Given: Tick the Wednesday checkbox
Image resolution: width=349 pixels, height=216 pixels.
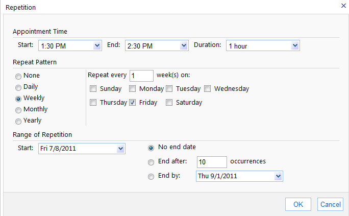Looking at the screenshot, I should click(x=208, y=89).
